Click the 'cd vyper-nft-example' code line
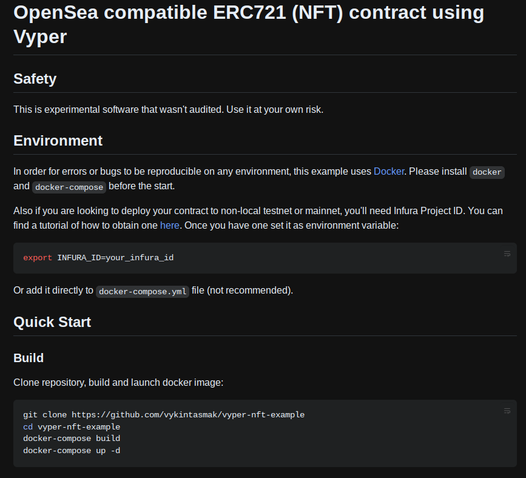The image size is (526, 478). (x=72, y=426)
